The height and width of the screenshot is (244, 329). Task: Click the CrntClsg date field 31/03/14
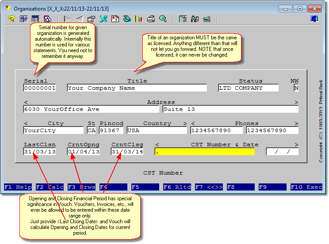127,152
